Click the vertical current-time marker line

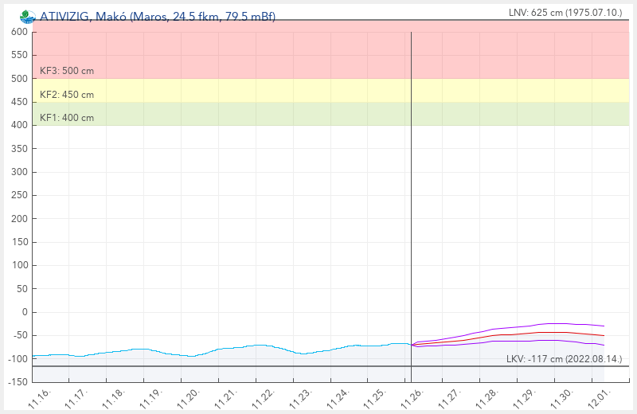coord(411,199)
